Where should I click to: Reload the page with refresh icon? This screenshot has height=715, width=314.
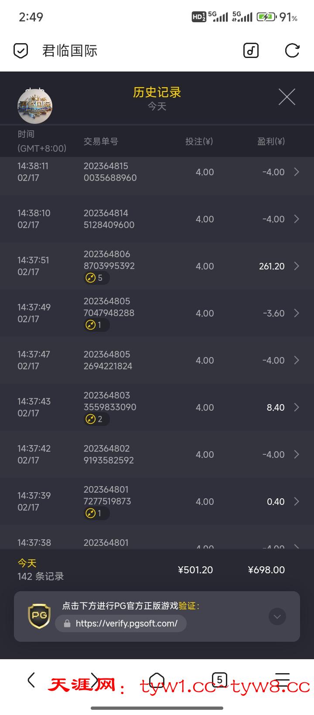point(292,51)
